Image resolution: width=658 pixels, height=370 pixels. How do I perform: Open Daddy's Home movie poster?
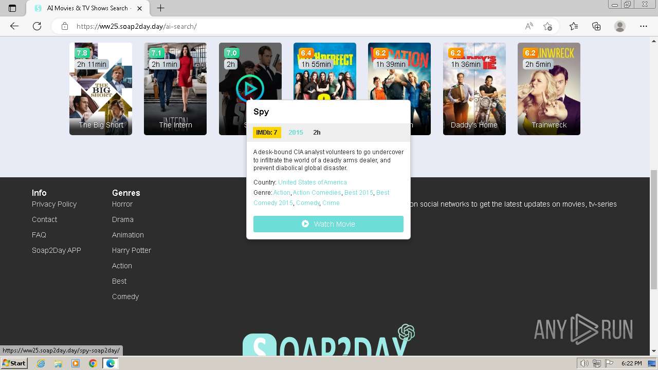pos(474,89)
